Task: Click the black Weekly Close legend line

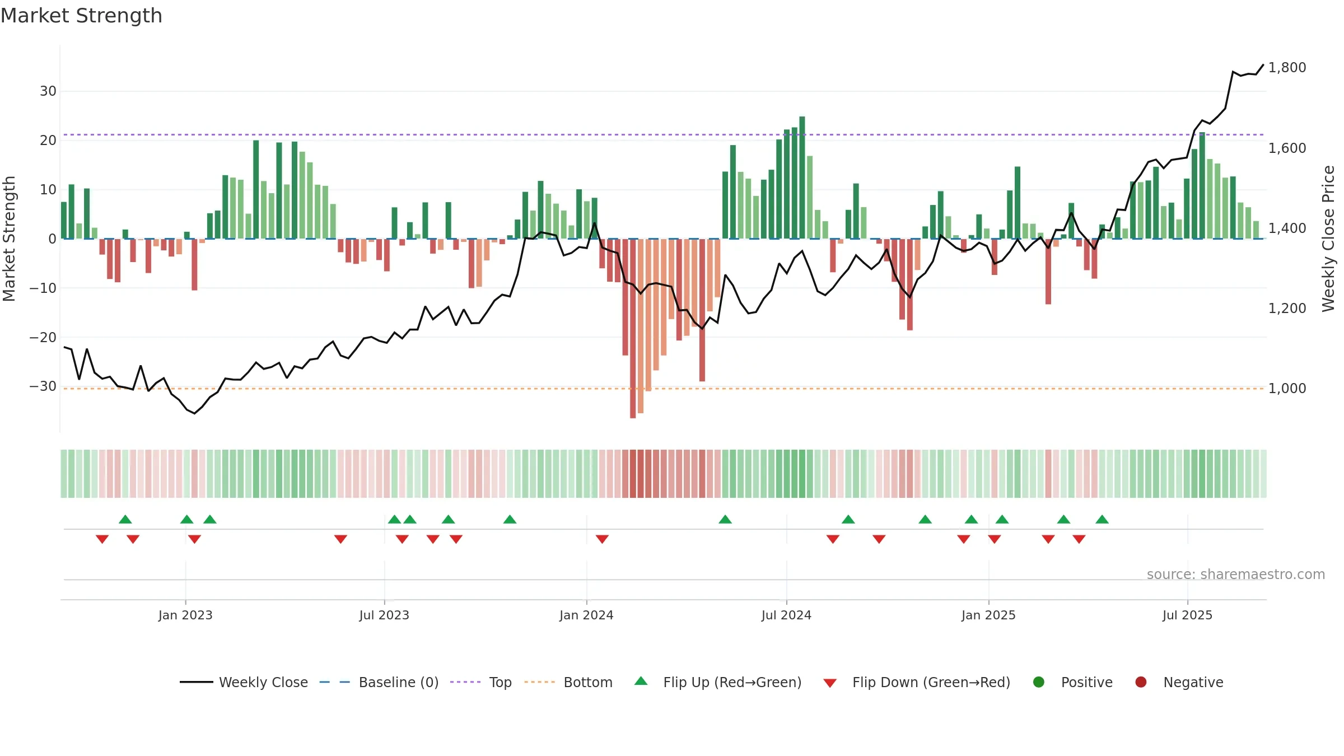Action: 197,682
